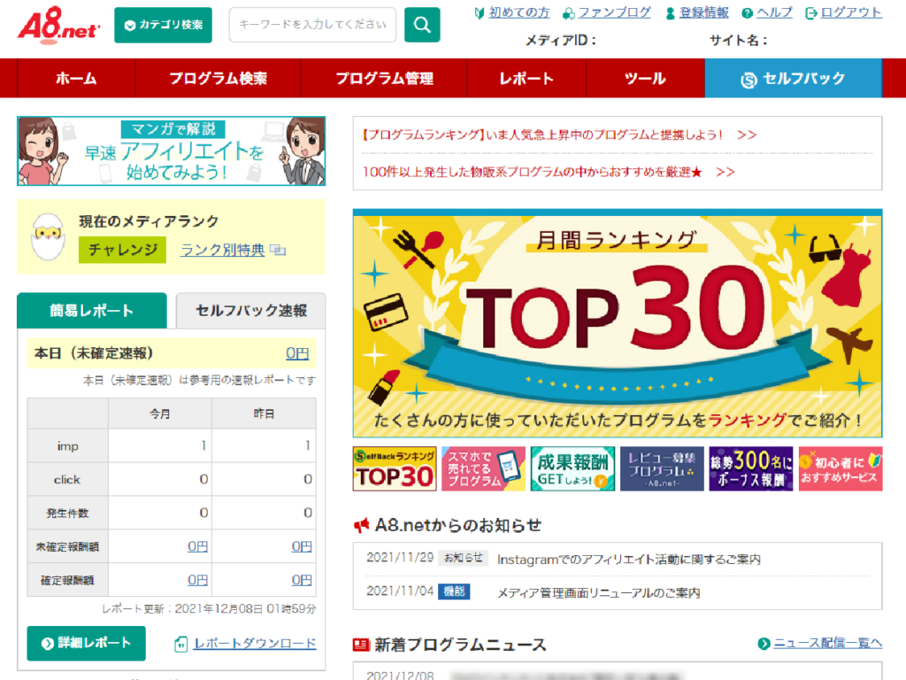Click the click row label
This screenshot has width=906, height=680.
[67, 479]
